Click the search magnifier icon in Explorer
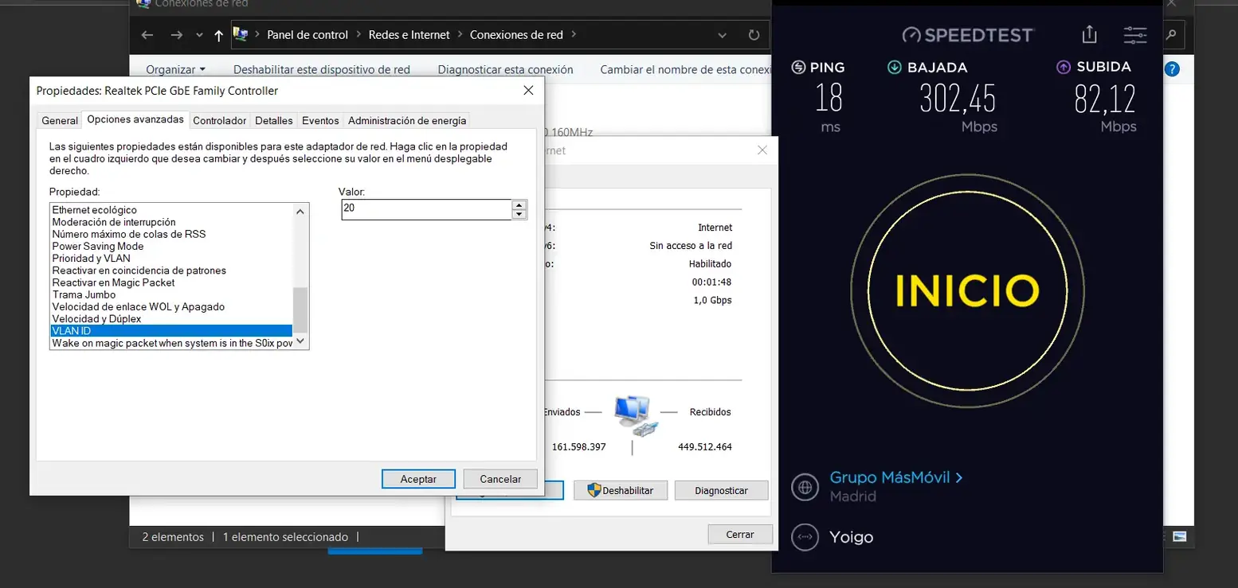This screenshot has width=1238, height=588. (1171, 35)
